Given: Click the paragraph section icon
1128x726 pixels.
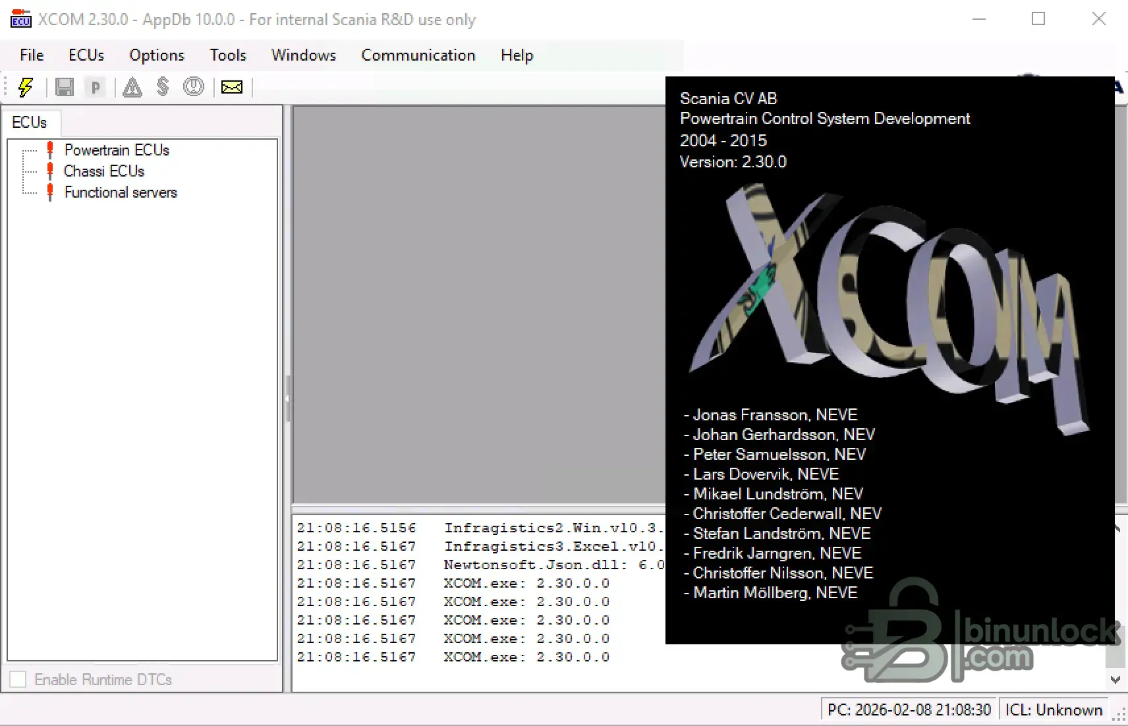Looking at the screenshot, I should pyautogui.click(x=163, y=87).
